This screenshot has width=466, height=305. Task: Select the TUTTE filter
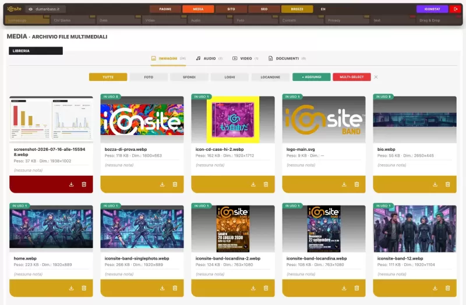coord(108,77)
